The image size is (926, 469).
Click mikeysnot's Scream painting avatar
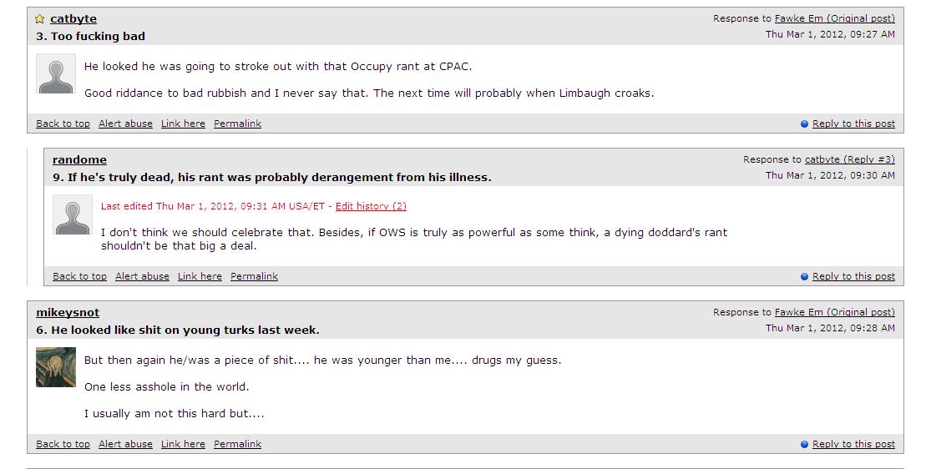tap(56, 367)
